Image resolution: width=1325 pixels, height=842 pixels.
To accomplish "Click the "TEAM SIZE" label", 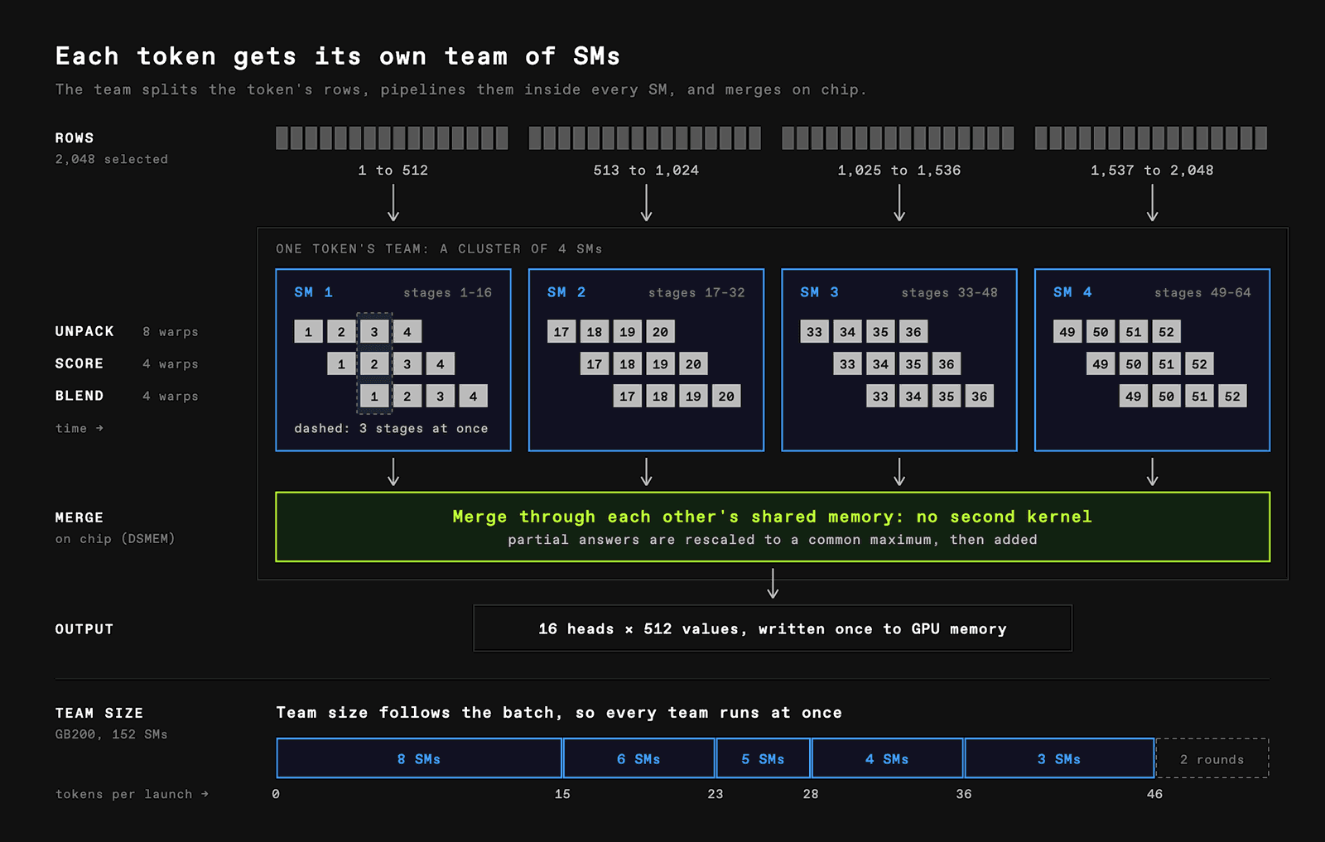I will click(99, 713).
